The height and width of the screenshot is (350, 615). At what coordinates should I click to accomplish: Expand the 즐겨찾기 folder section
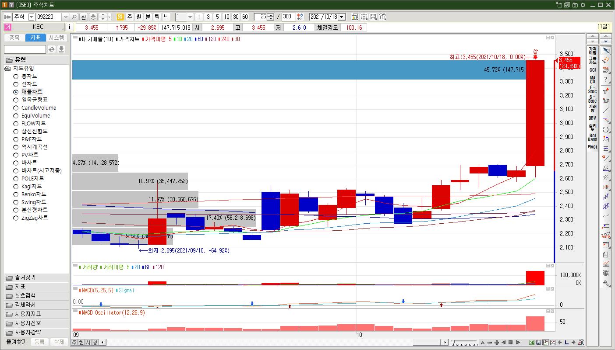pyautogui.click(x=36, y=277)
